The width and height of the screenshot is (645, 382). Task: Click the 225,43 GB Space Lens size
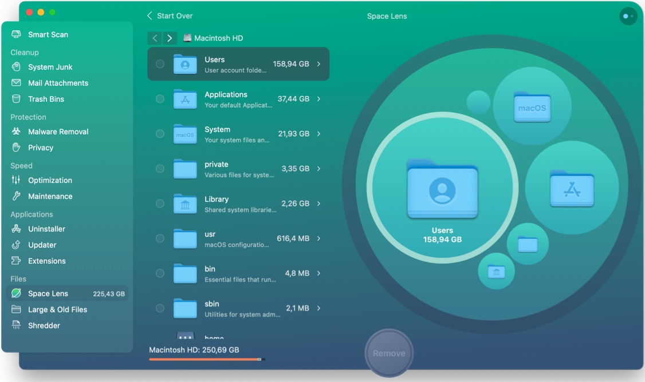[109, 294]
